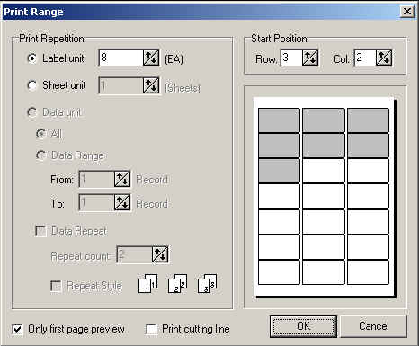
Task: Click the Repeat count spinner
Action: pyautogui.click(x=160, y=255)
